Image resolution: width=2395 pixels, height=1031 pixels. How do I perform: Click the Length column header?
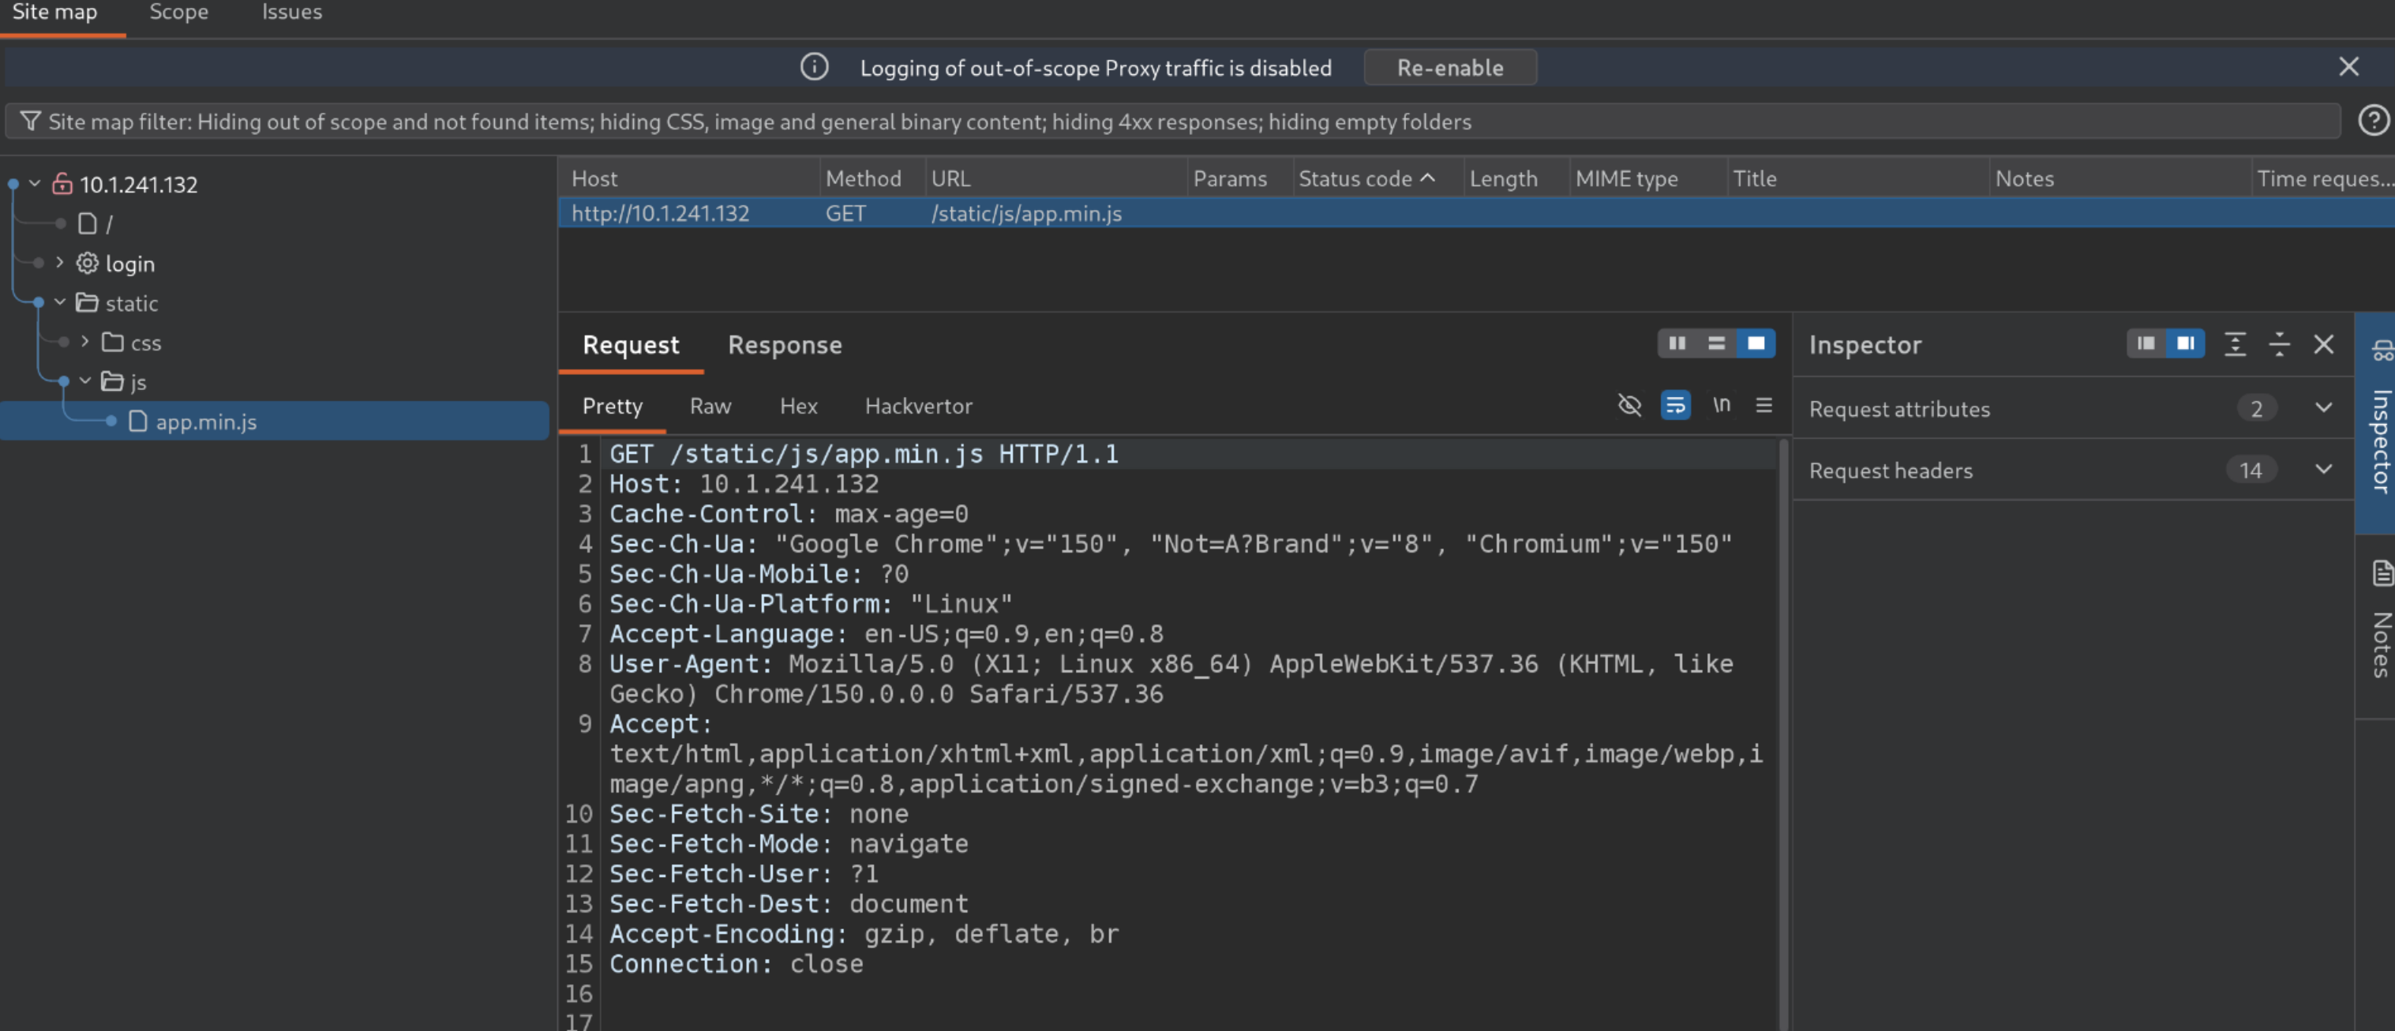click(1516, 178)
